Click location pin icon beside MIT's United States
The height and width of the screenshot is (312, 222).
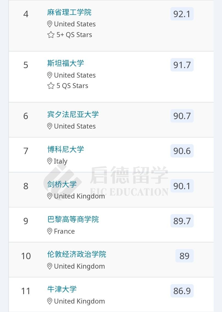click(x=50, y=24)
